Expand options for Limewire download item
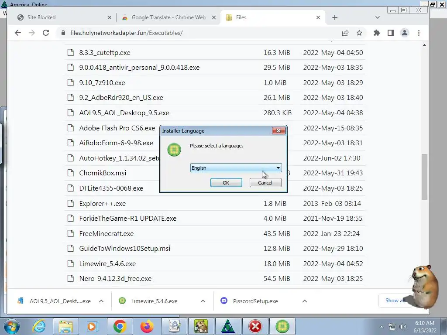Image resolution: width=447 pixels, height=335 pixels. pos(203,301)
